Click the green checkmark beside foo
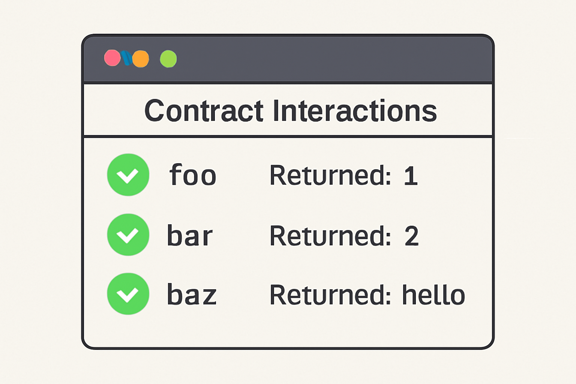 point(128,175)
